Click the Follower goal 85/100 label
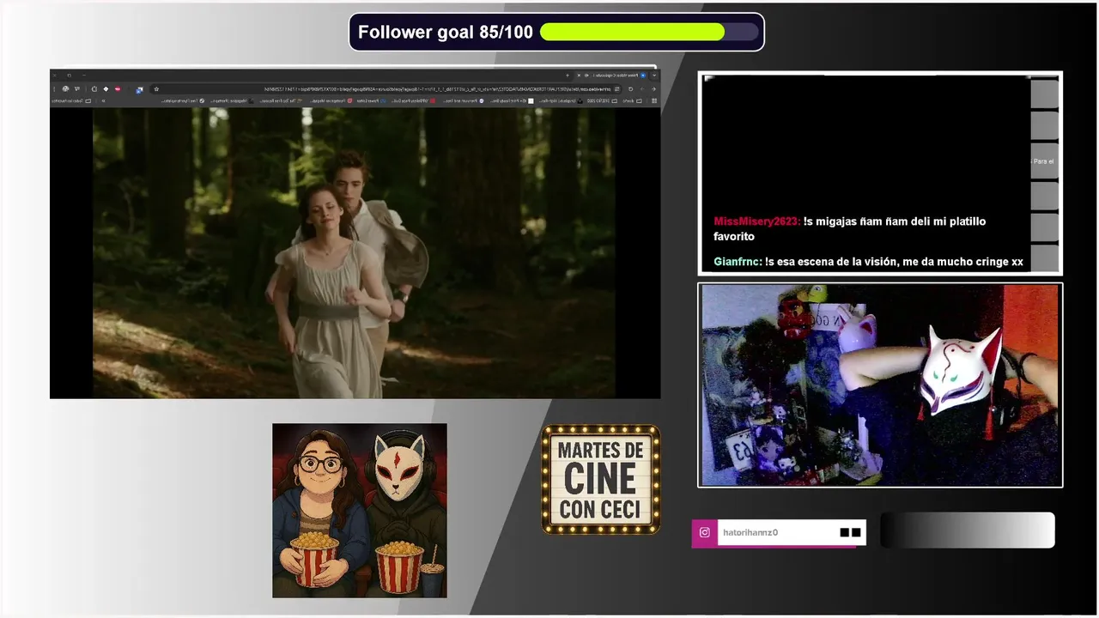The width and height of the screenshot is (1099, 618). click(446, 32)
